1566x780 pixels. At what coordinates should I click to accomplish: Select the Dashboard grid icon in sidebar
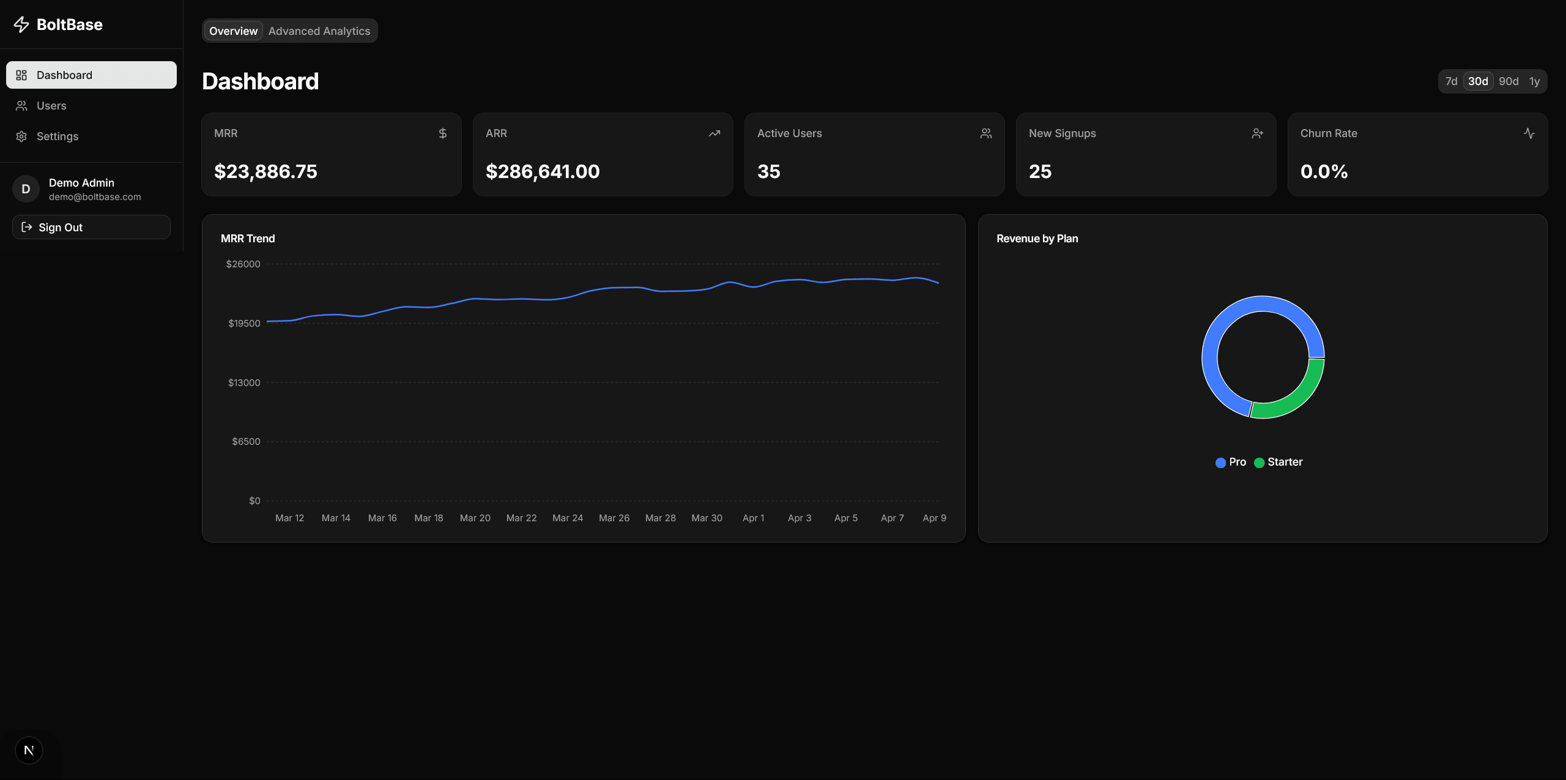pos(21,75)
